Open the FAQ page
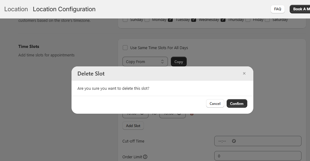The image size is (310, 161). pyautogui.click(x=277, y=9)
